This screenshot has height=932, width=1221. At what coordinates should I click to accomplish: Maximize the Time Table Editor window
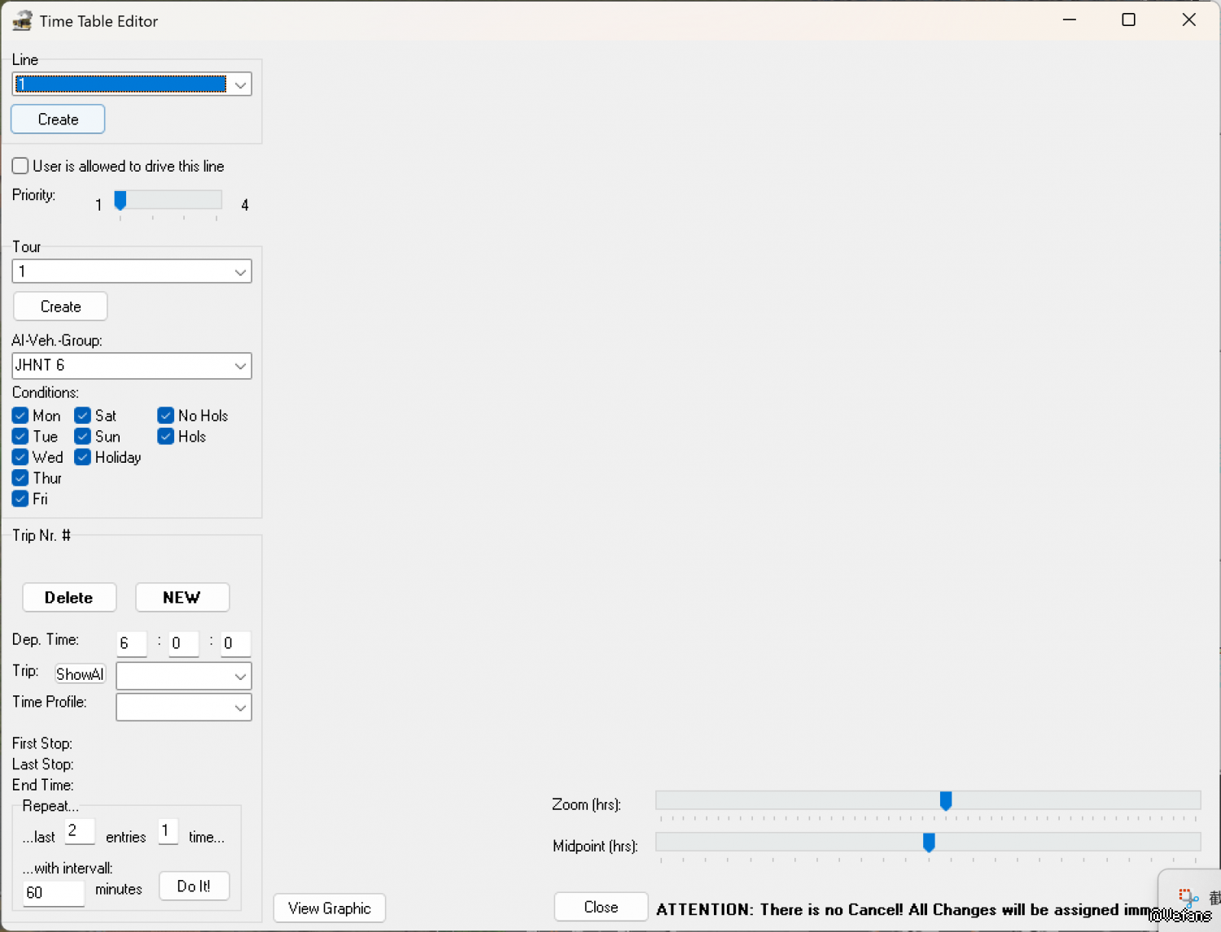(x=1128, y=20)
